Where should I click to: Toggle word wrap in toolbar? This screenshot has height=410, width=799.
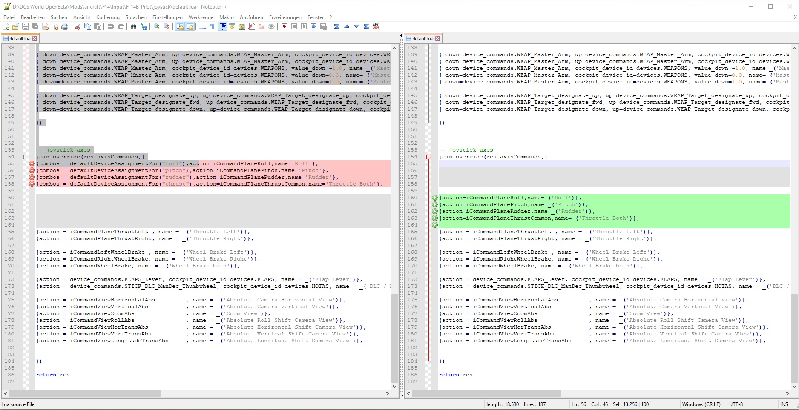pyautogui.click(x=203, y=26)
